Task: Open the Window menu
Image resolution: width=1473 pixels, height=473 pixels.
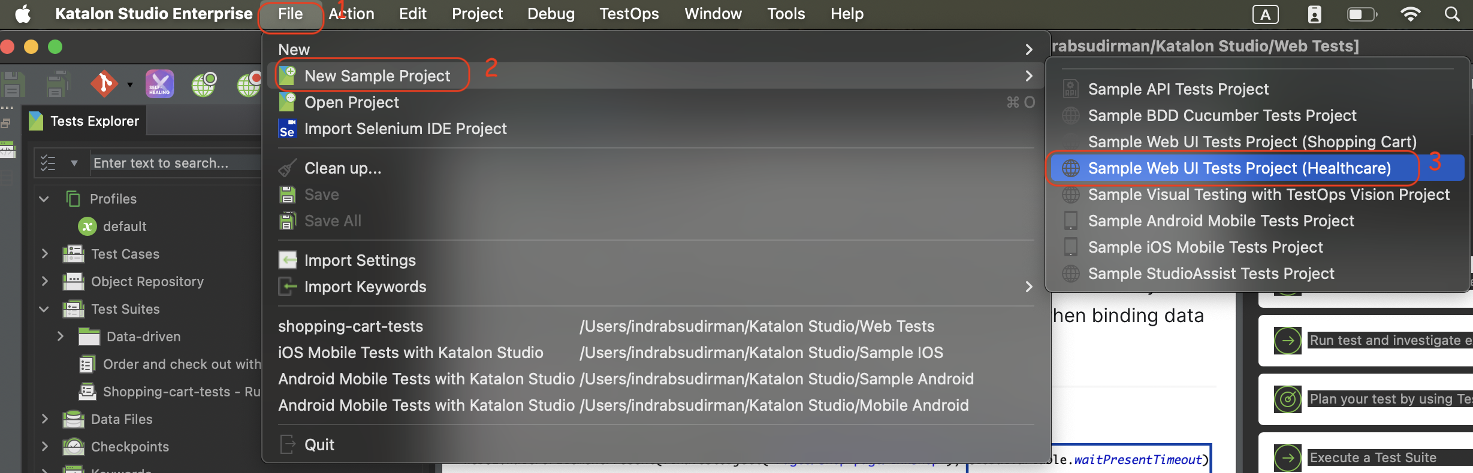Action: [x=713, y=14]
